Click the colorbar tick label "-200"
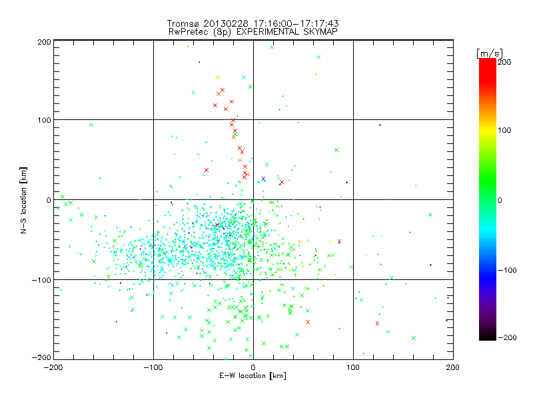This screenshot has height=400, width=533. click(507, 337)
